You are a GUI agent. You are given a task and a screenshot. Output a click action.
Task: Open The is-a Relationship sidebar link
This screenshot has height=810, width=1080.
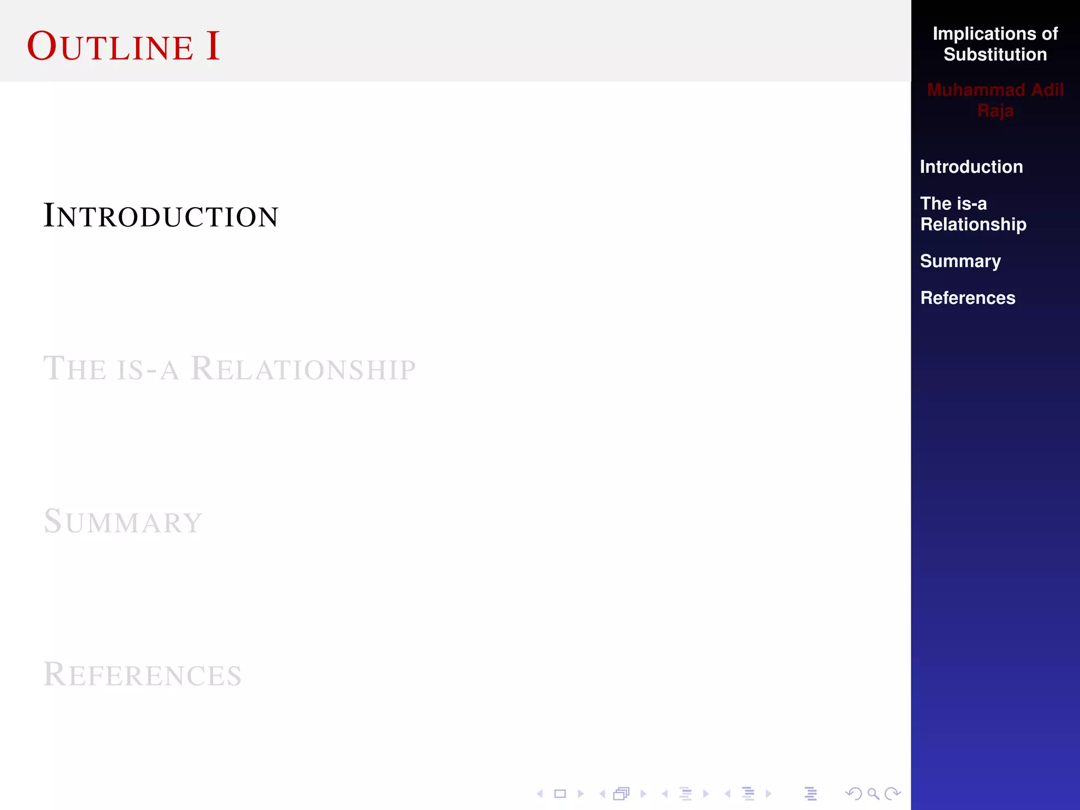click(x=973, y=214)
